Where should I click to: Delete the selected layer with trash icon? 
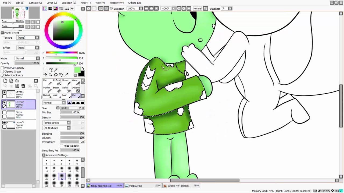pyautogui.click(x=23, y=86)
